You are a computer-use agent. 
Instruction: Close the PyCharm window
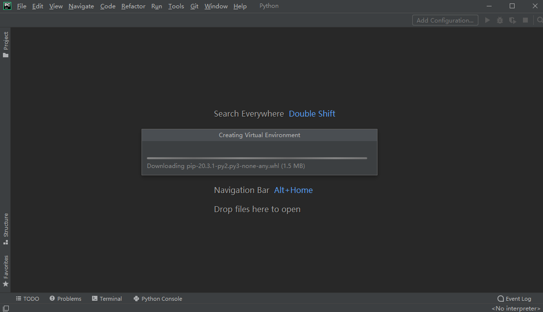535,6
